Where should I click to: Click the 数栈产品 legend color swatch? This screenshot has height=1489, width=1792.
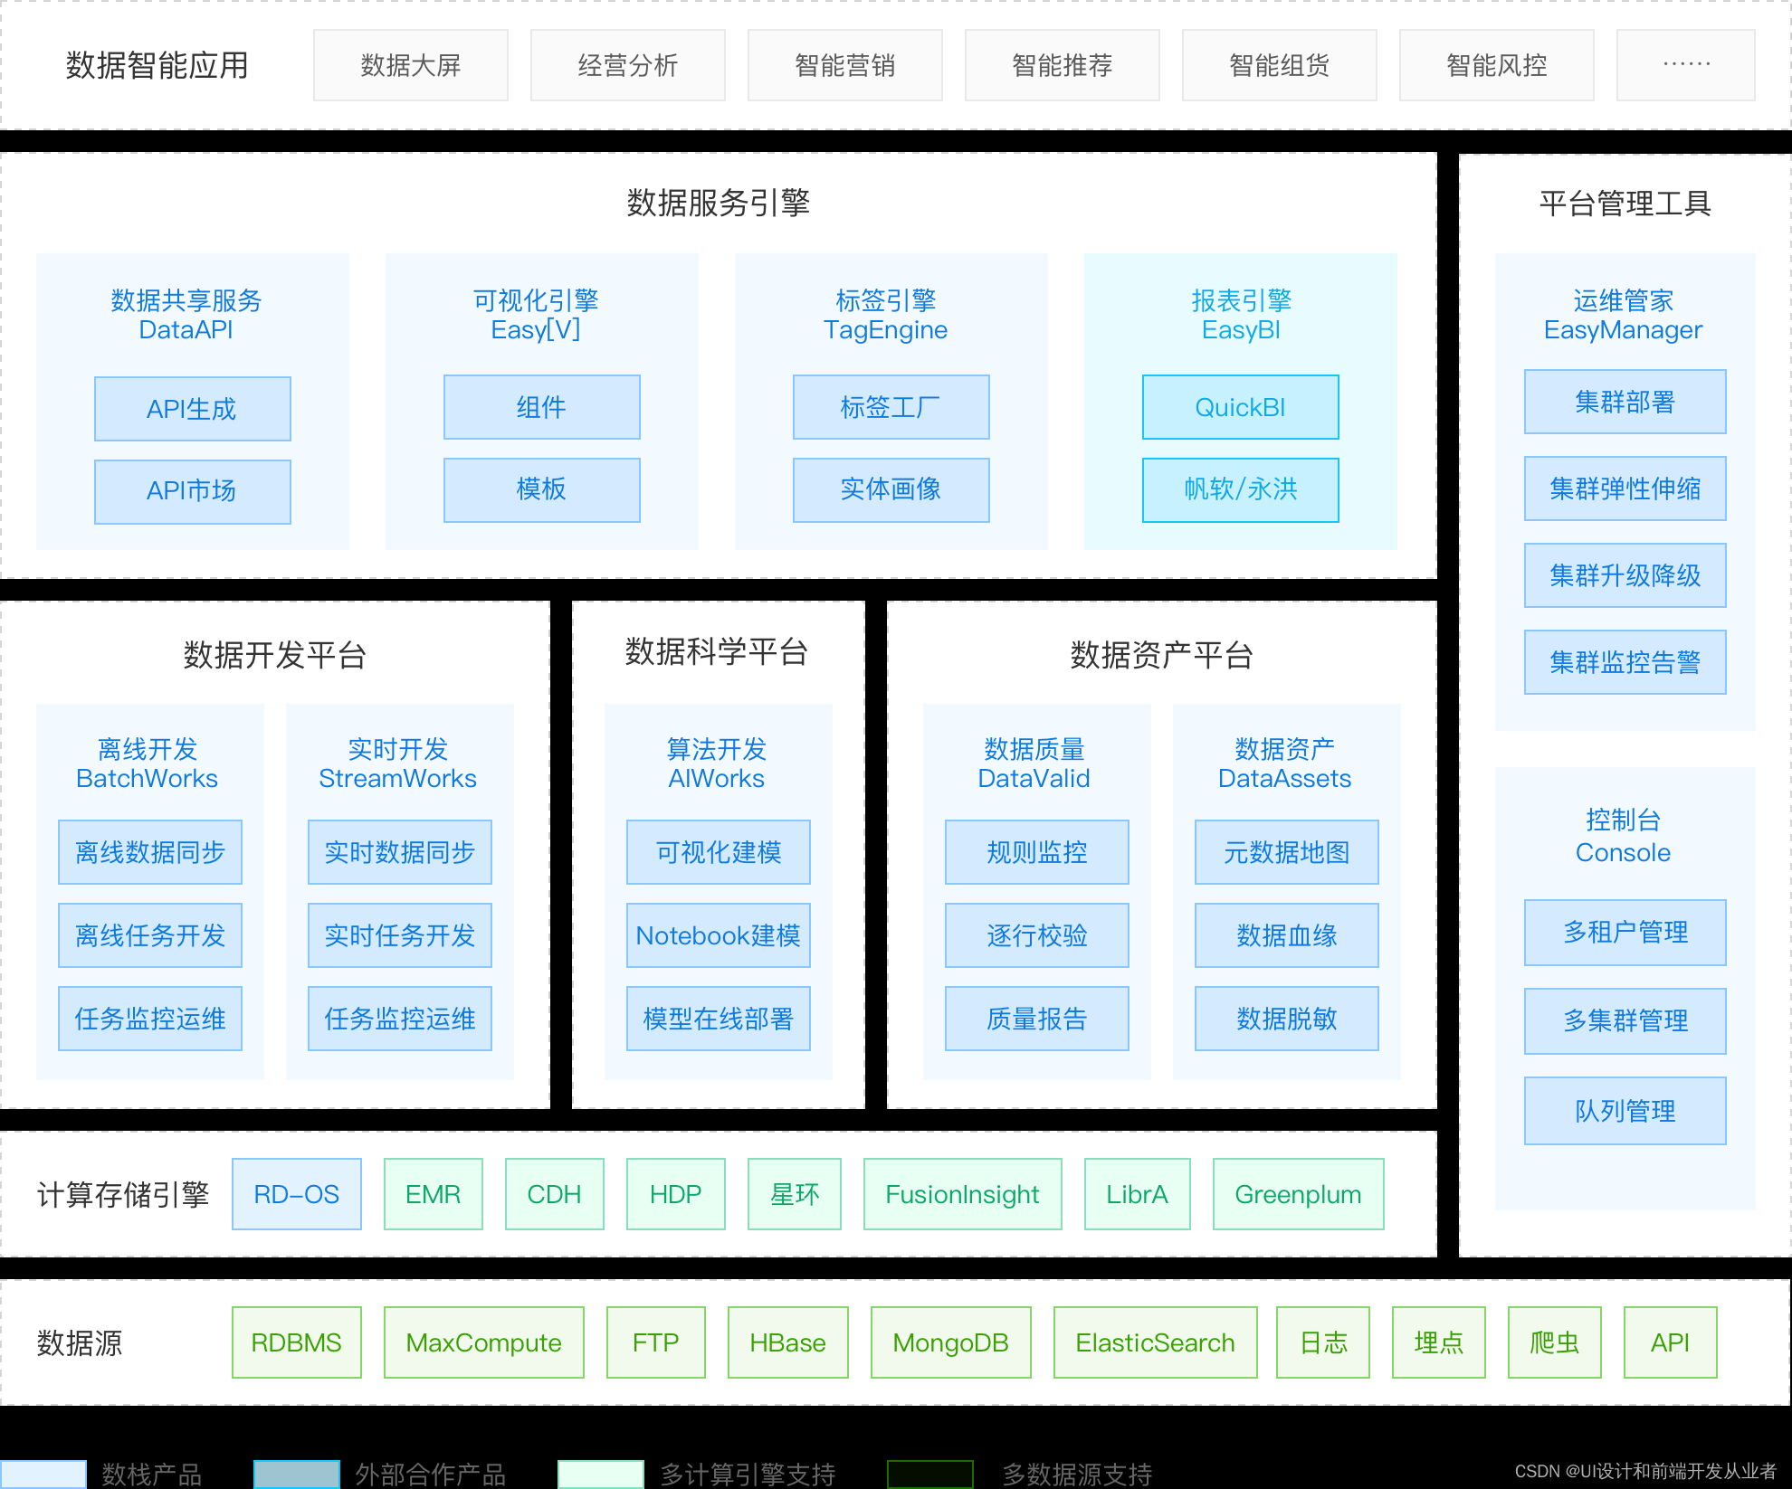coord(43,1474)
